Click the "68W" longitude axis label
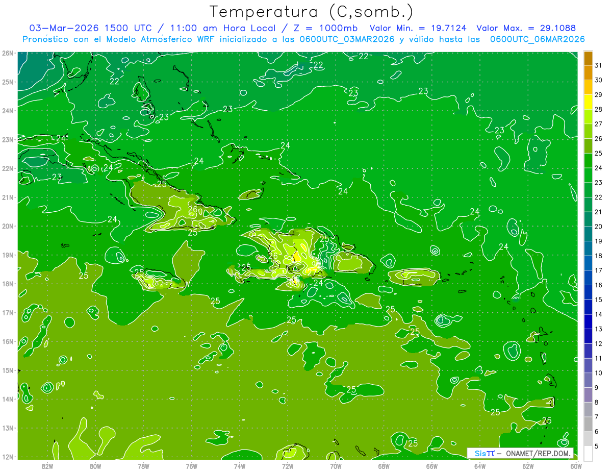612x473 pixels. click(384, 466)
